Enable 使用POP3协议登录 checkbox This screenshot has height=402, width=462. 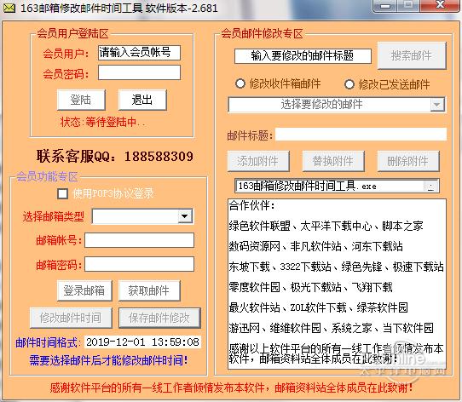coord(63,194)
